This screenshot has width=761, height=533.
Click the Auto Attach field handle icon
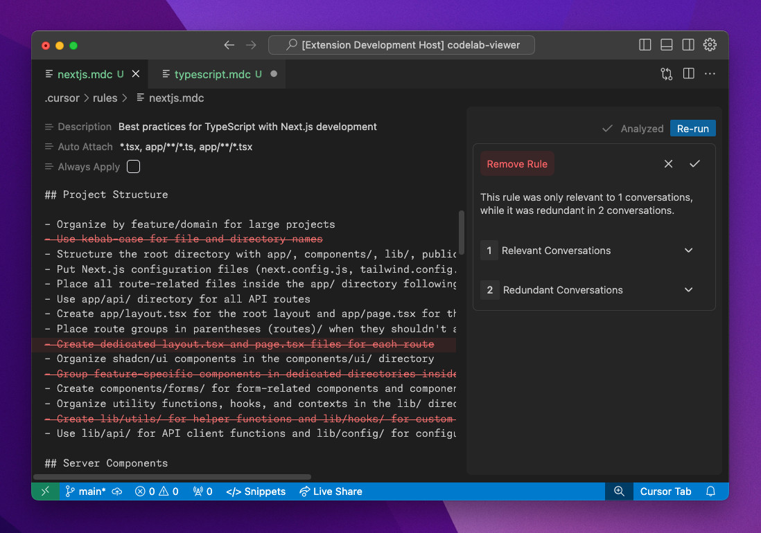49,147
